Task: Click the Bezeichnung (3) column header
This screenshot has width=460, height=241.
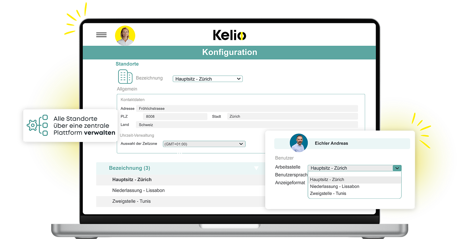Action: pos(129,168)
